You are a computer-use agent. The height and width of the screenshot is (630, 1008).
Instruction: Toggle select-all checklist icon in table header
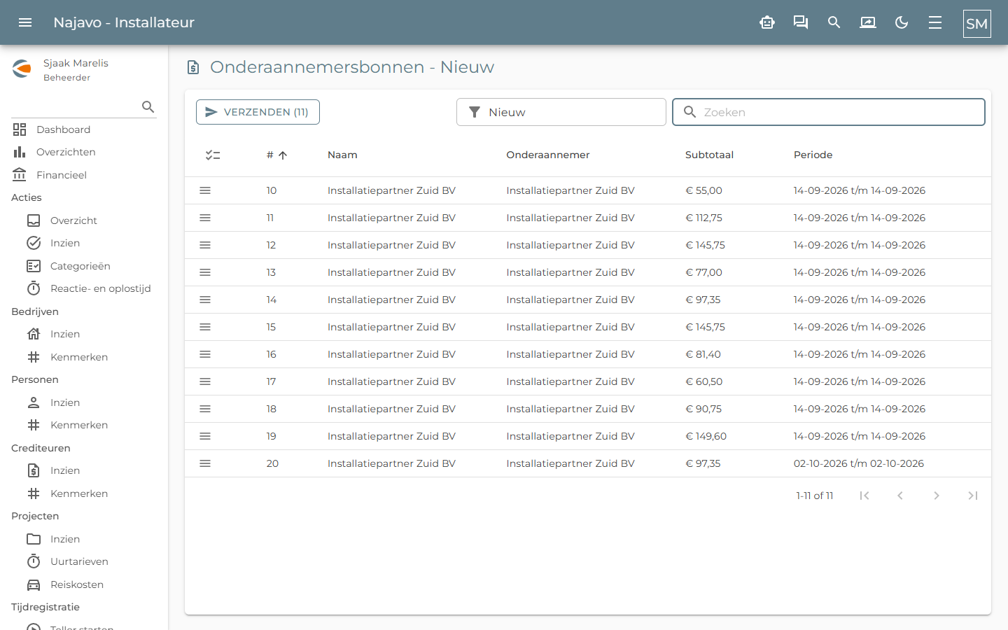pyautogui.click(x=213, y=155)
